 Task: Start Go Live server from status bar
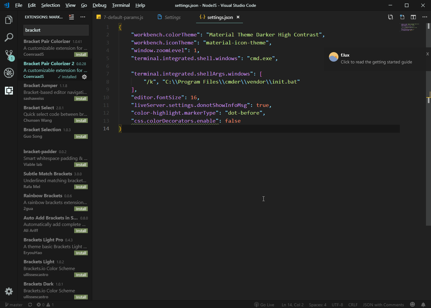click(264, 305)
